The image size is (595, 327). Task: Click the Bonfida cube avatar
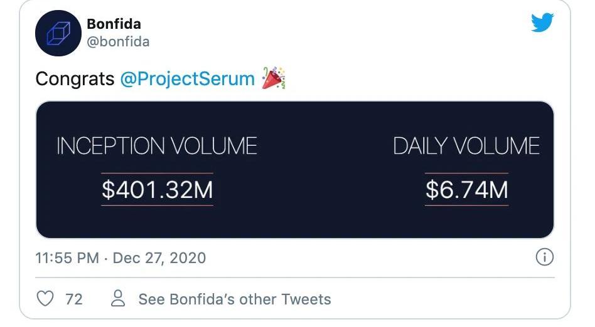(58, 33)
